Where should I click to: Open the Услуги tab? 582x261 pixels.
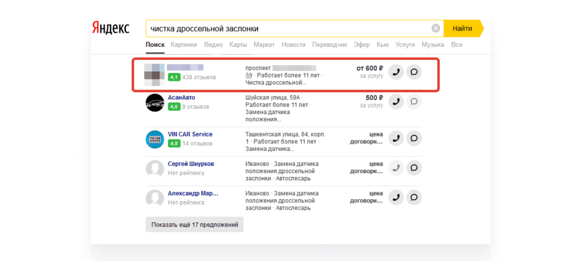pyautogui.click(x=405, y=45)
